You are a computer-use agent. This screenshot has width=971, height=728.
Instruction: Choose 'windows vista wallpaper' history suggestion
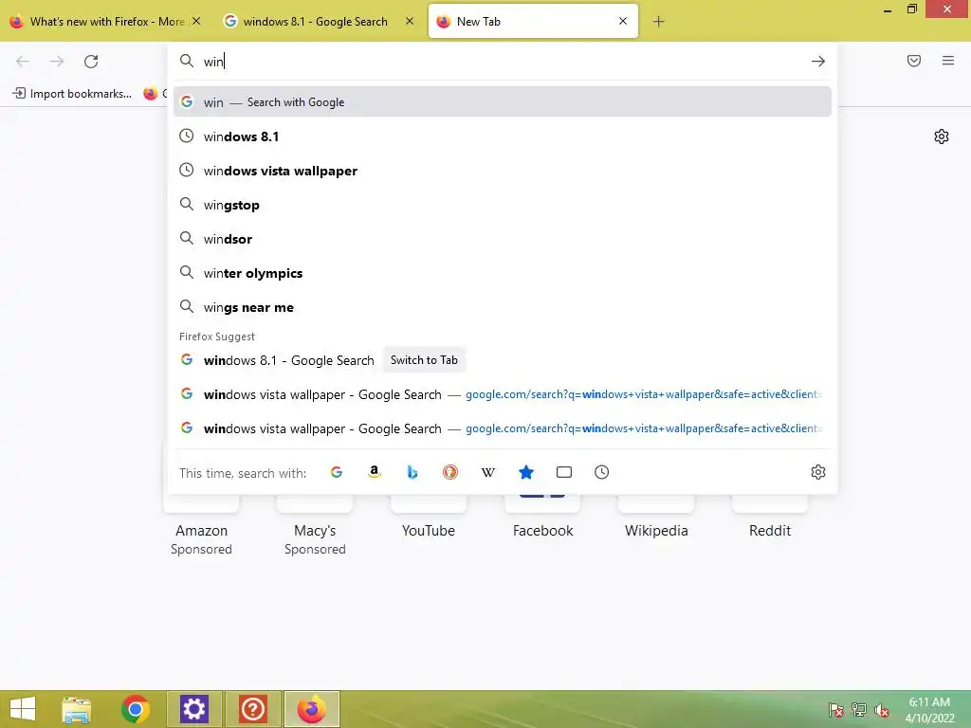click(x=503, y=171)
